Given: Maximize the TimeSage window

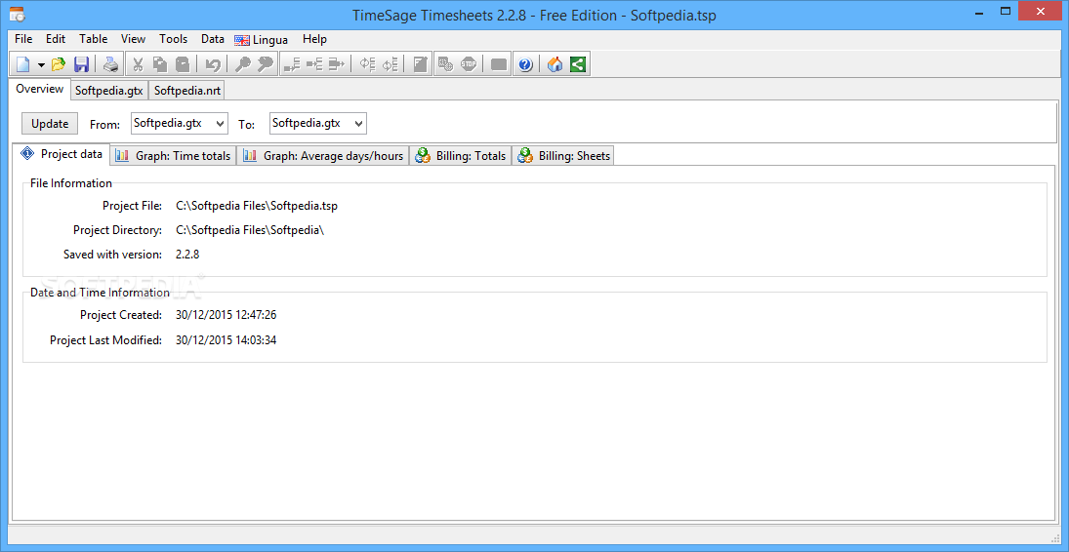Looking at the screenshot, I should pyautogui.click(x=1006, y=10).
